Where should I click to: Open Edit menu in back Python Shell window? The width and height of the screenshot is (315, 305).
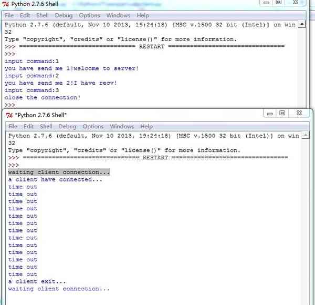(x=25, y=15)
